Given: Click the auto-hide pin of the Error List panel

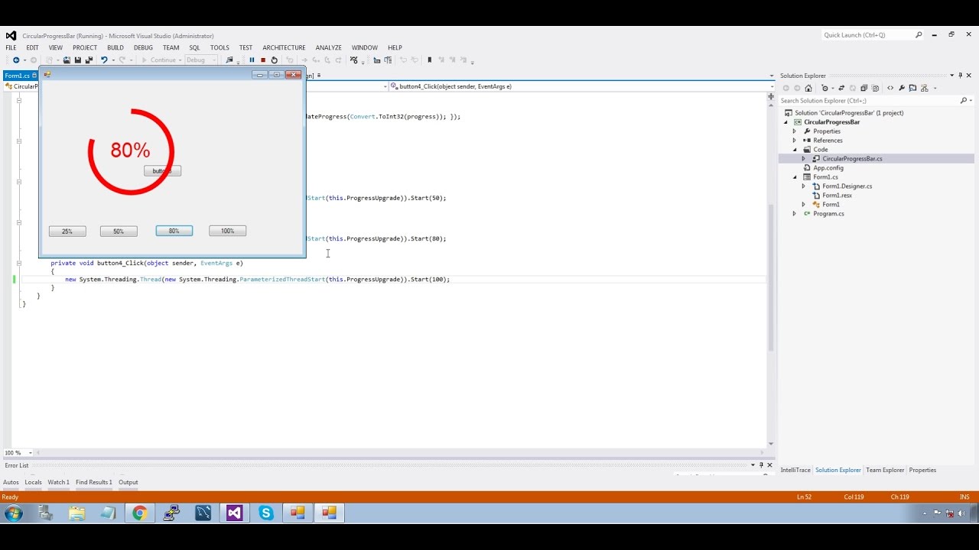Looking at the screenshot, I should coord(761,465).
